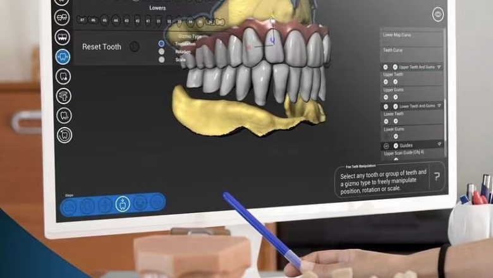Image resolution: width=493 pixels, height=278 pixels.
Task: Toggle left round icon on Guides row
Action: [x=386, y=146]
